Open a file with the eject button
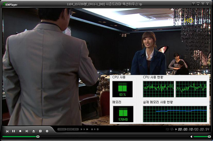 [x=34, y=131]
